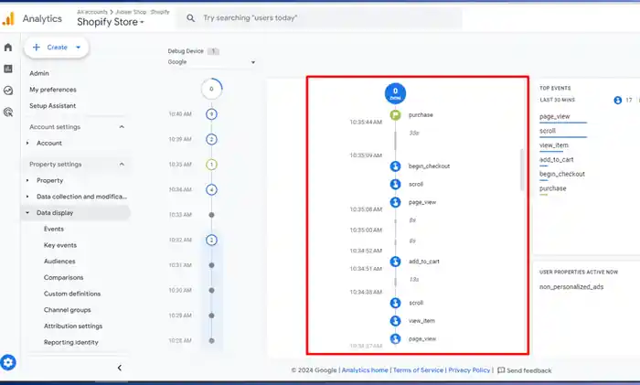
Task: Click the Analytics home footer link
Action: click(365, 370)
